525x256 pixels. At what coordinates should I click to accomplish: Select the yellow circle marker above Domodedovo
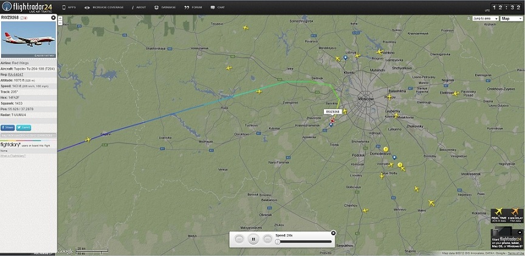click(x=385, y=149)
